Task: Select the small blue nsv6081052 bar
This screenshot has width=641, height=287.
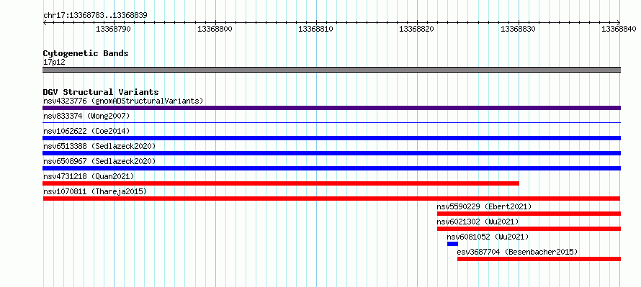Action: [x=452, y=244]
